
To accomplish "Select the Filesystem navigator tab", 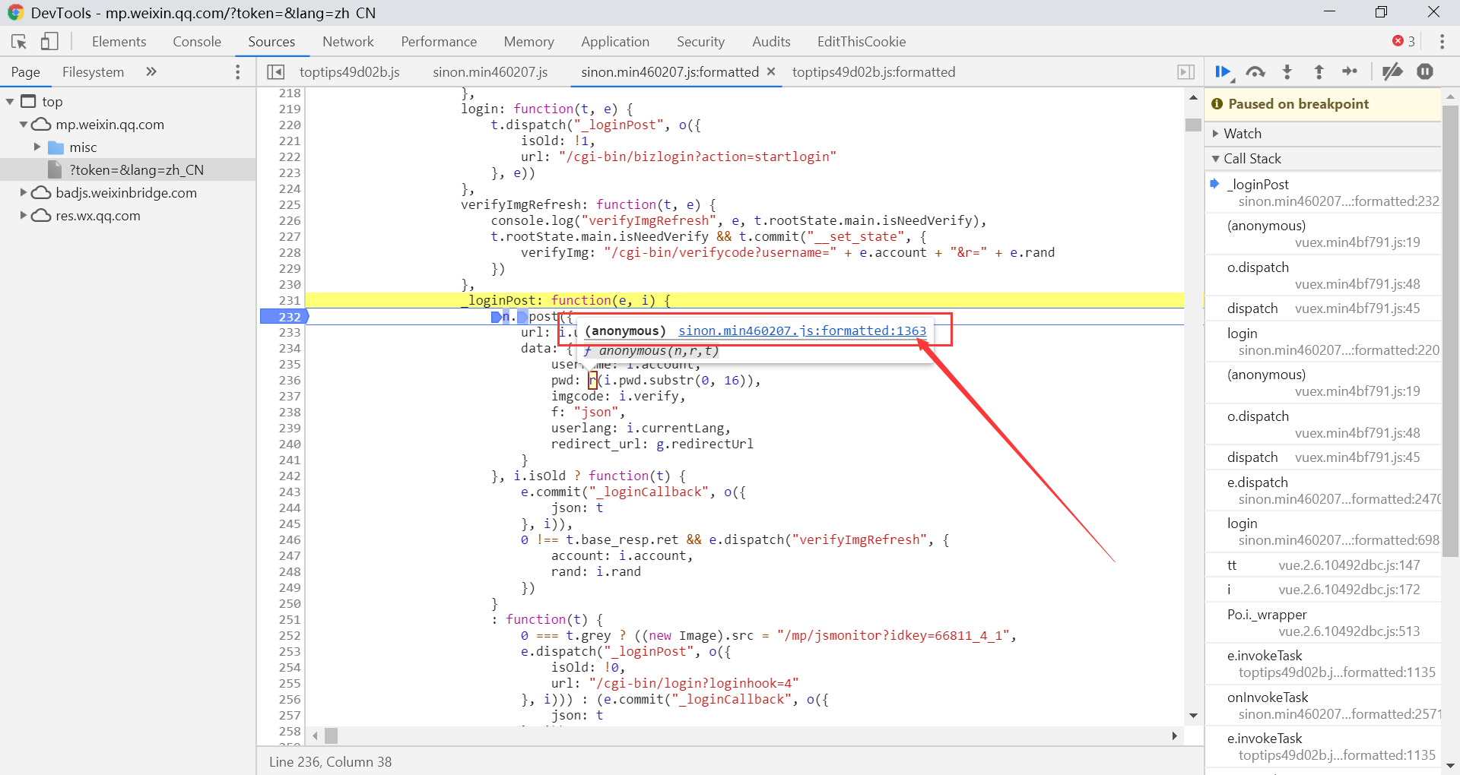I will coord(93,72).
